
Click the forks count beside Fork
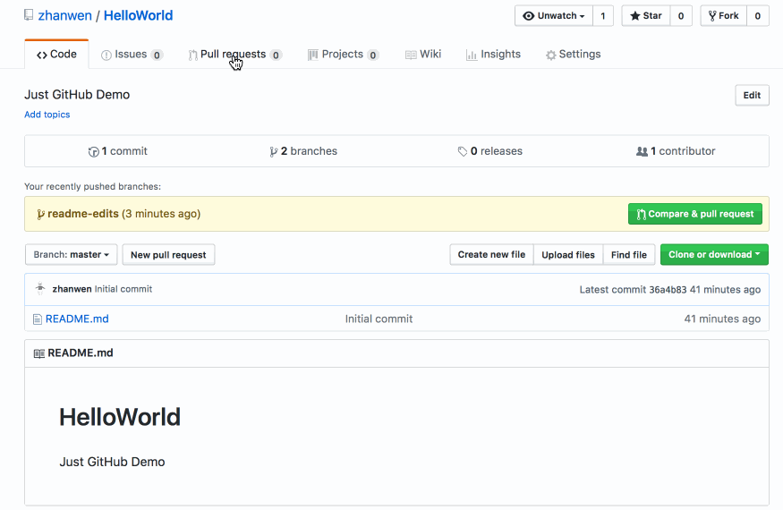[x=758, y=16]
